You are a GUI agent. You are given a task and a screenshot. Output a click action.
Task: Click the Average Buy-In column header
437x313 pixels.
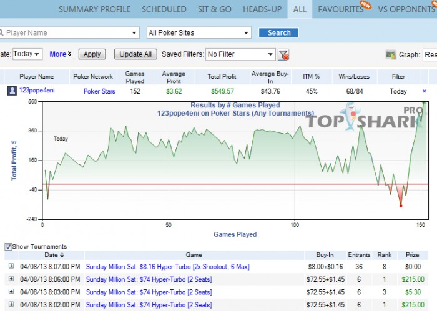(270, 77)
